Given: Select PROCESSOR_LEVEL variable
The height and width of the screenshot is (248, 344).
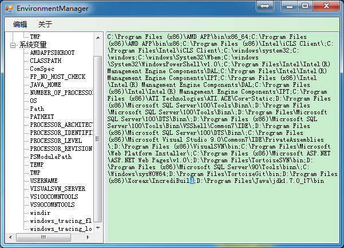Looking at the screenshot, I should tap(56, 141).
